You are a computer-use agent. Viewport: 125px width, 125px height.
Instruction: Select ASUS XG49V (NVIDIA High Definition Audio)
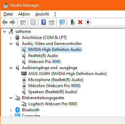(67, 74)
